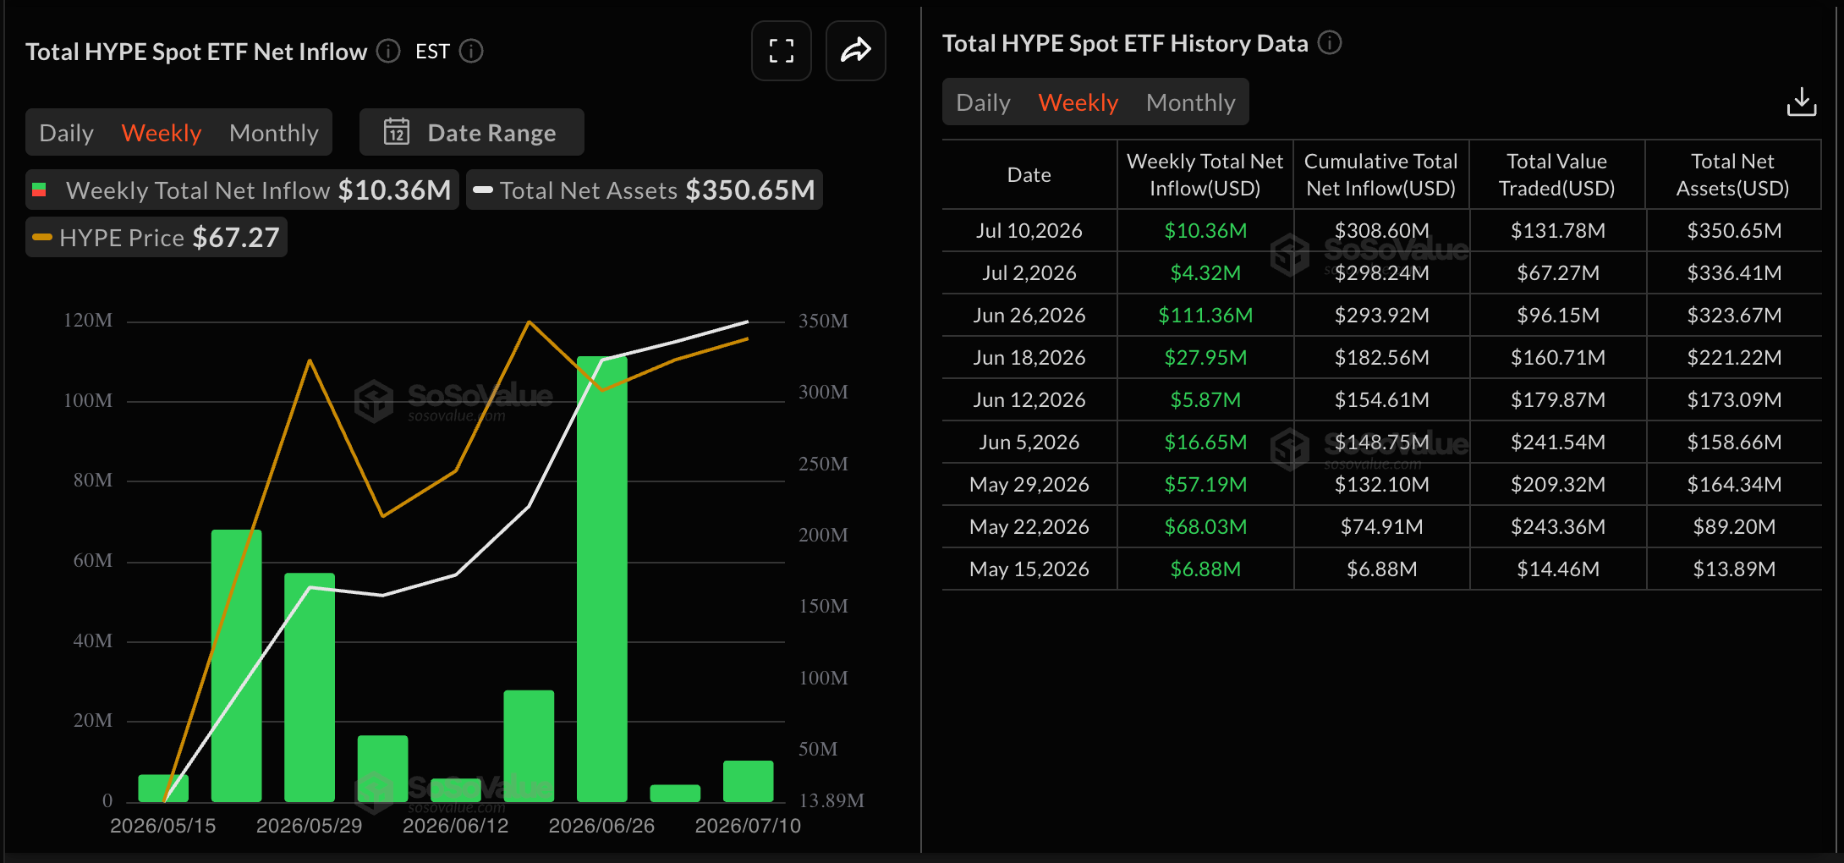Click the $293.92M cumulative inflow cell

[x=1382, y=315]
